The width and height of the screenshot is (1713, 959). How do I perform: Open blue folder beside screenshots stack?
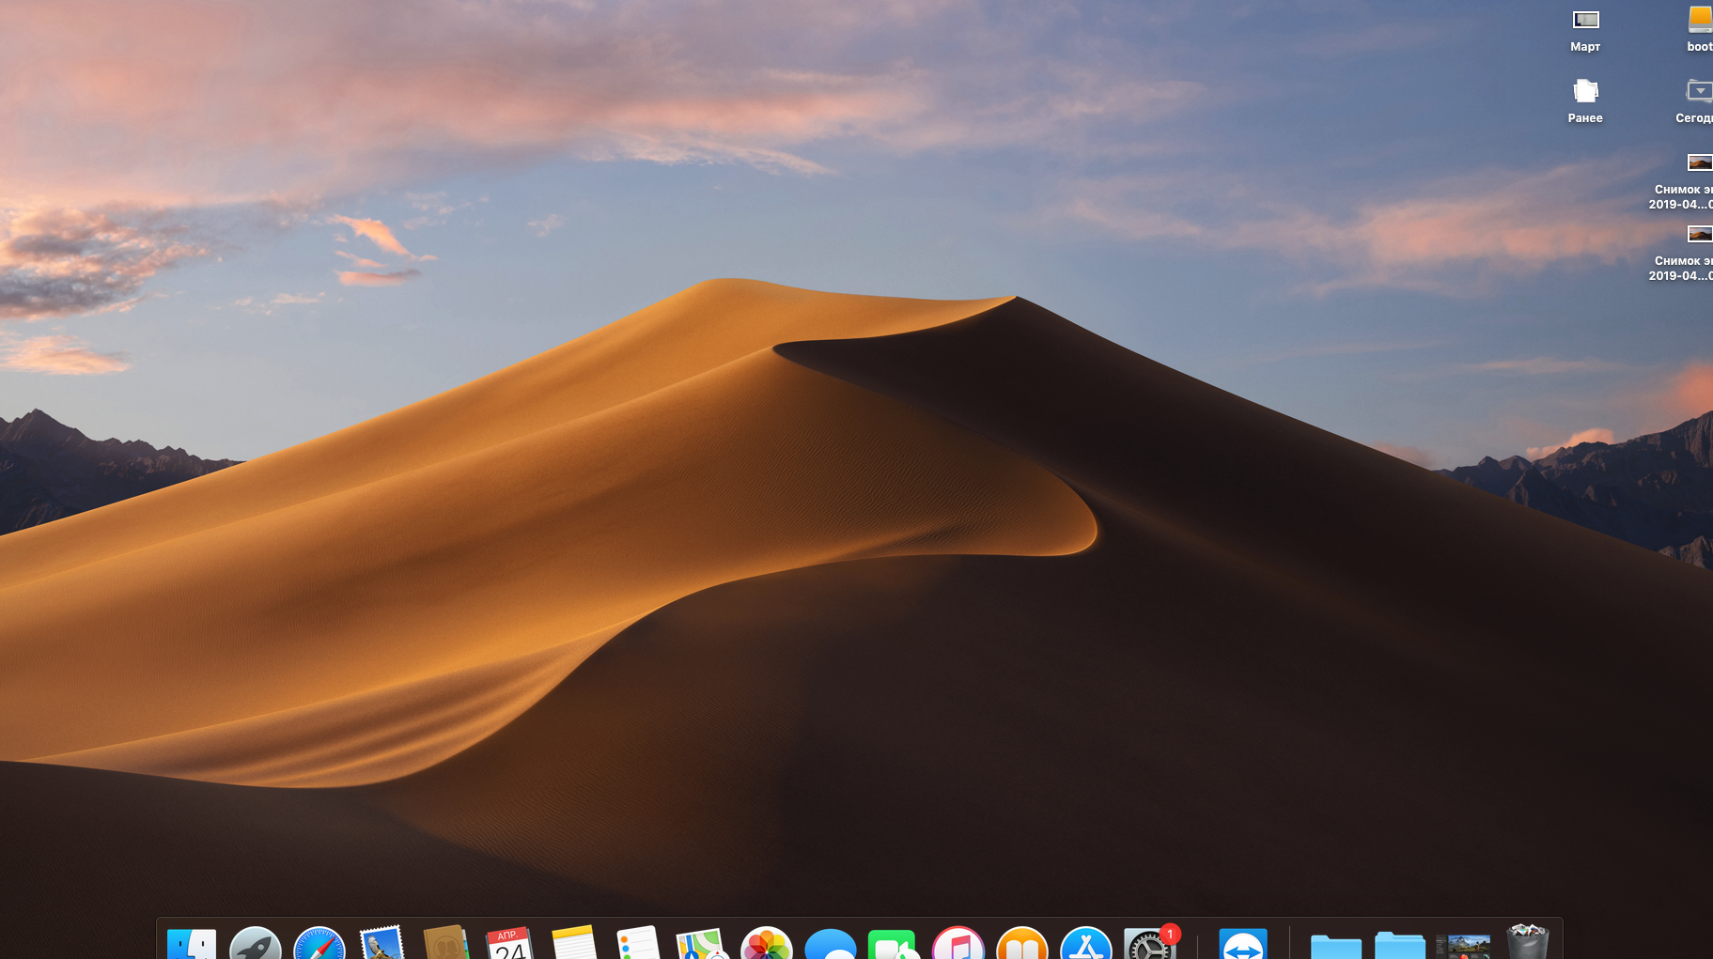coord(1400,945)
